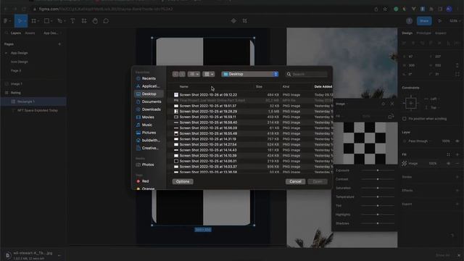Switch to the Layers tab
This screenshot has width=464, height=261.
[16, 33]
